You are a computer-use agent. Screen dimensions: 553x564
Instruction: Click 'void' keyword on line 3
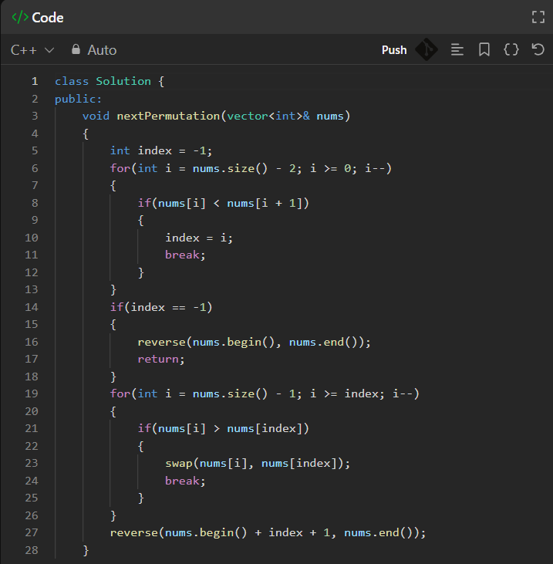click(x=96, y=117)
